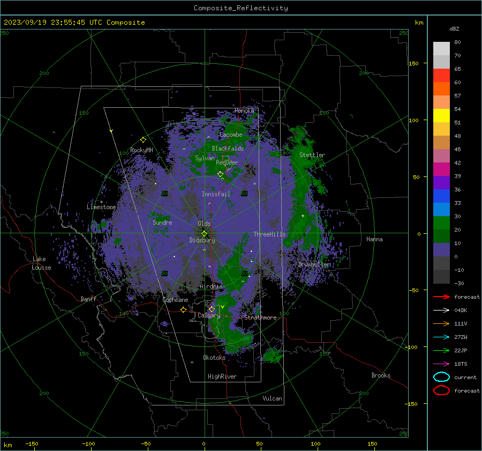Click the RockyMH label
This screenshot has width=482, height=451.
tap(141, 150)
